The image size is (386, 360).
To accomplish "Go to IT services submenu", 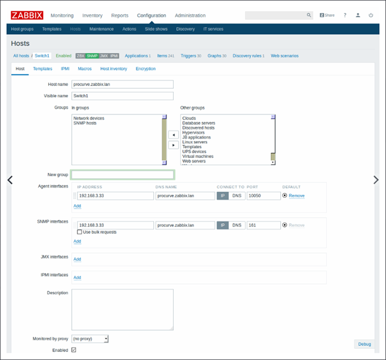I will pyautogui.click(x=213, y=29).
